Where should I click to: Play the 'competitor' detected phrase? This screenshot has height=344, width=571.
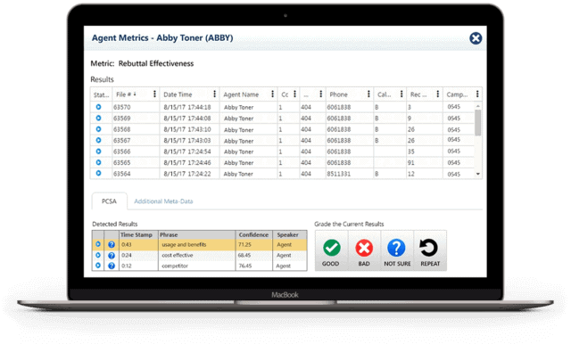[x=98, y=266]
